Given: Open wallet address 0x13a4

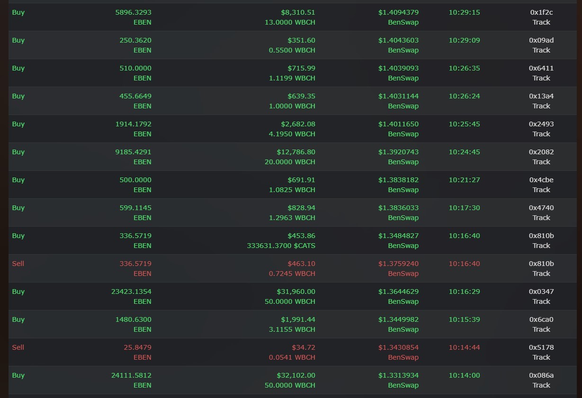Looking at the screenshot, I should pos(541,96).
